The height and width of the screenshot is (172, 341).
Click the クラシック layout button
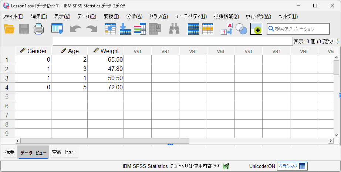coord(292,166)
